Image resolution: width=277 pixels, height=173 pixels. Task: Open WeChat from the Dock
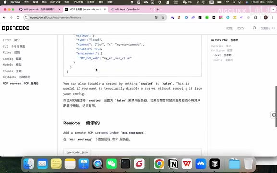click(x=112, y=163)
